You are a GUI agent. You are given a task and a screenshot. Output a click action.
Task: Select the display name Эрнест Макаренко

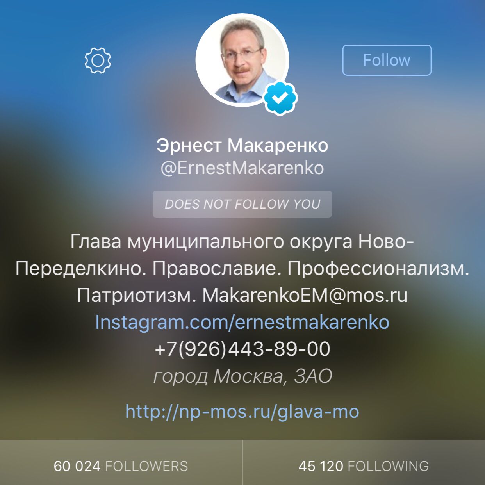(x=242, y=145)
